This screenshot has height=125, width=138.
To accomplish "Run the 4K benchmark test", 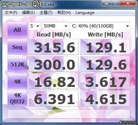I will [x=17, y=81].
